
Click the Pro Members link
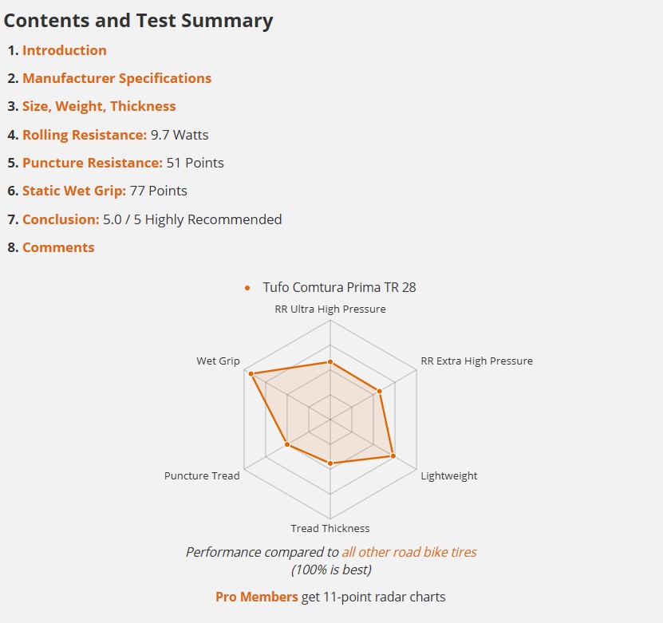pyautogui.click(x=257, y=597)
